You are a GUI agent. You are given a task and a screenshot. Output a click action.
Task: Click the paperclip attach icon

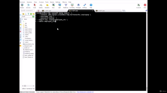(x=146, y=10)
